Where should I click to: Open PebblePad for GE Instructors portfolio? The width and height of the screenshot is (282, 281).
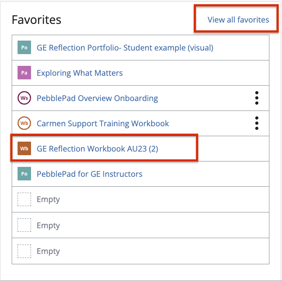click(90, 174)
